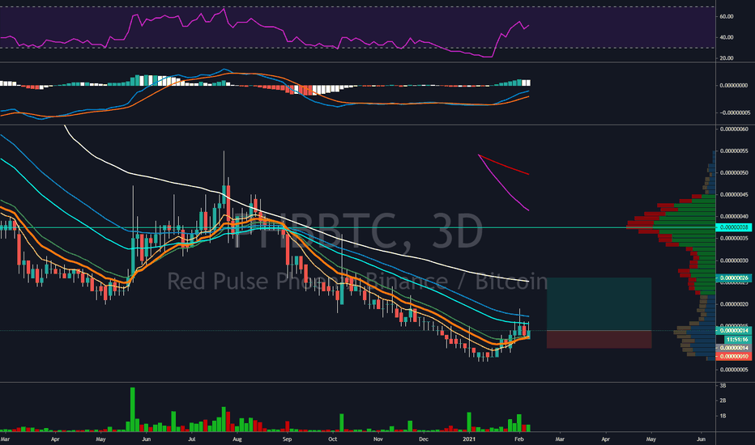This screenshot has width=755, height=445.
Task: Click the MACD 0.00000000 scale label
Action: coord(734,86)
